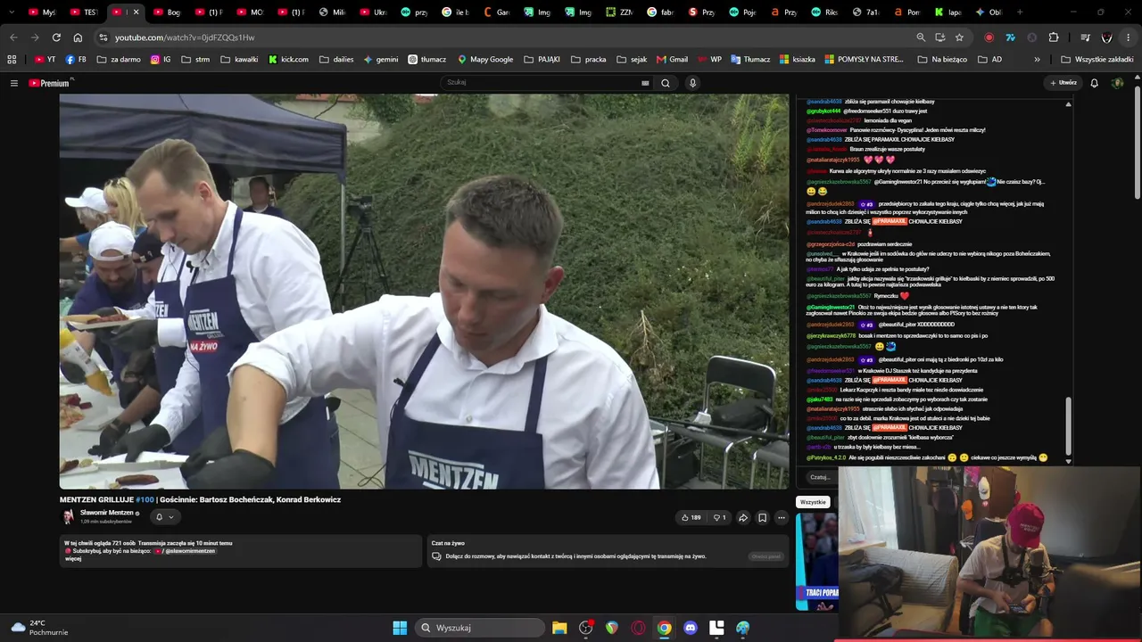
Task: Switch to the 'ZZN' browser tab
Action: [x=618, y=12]
